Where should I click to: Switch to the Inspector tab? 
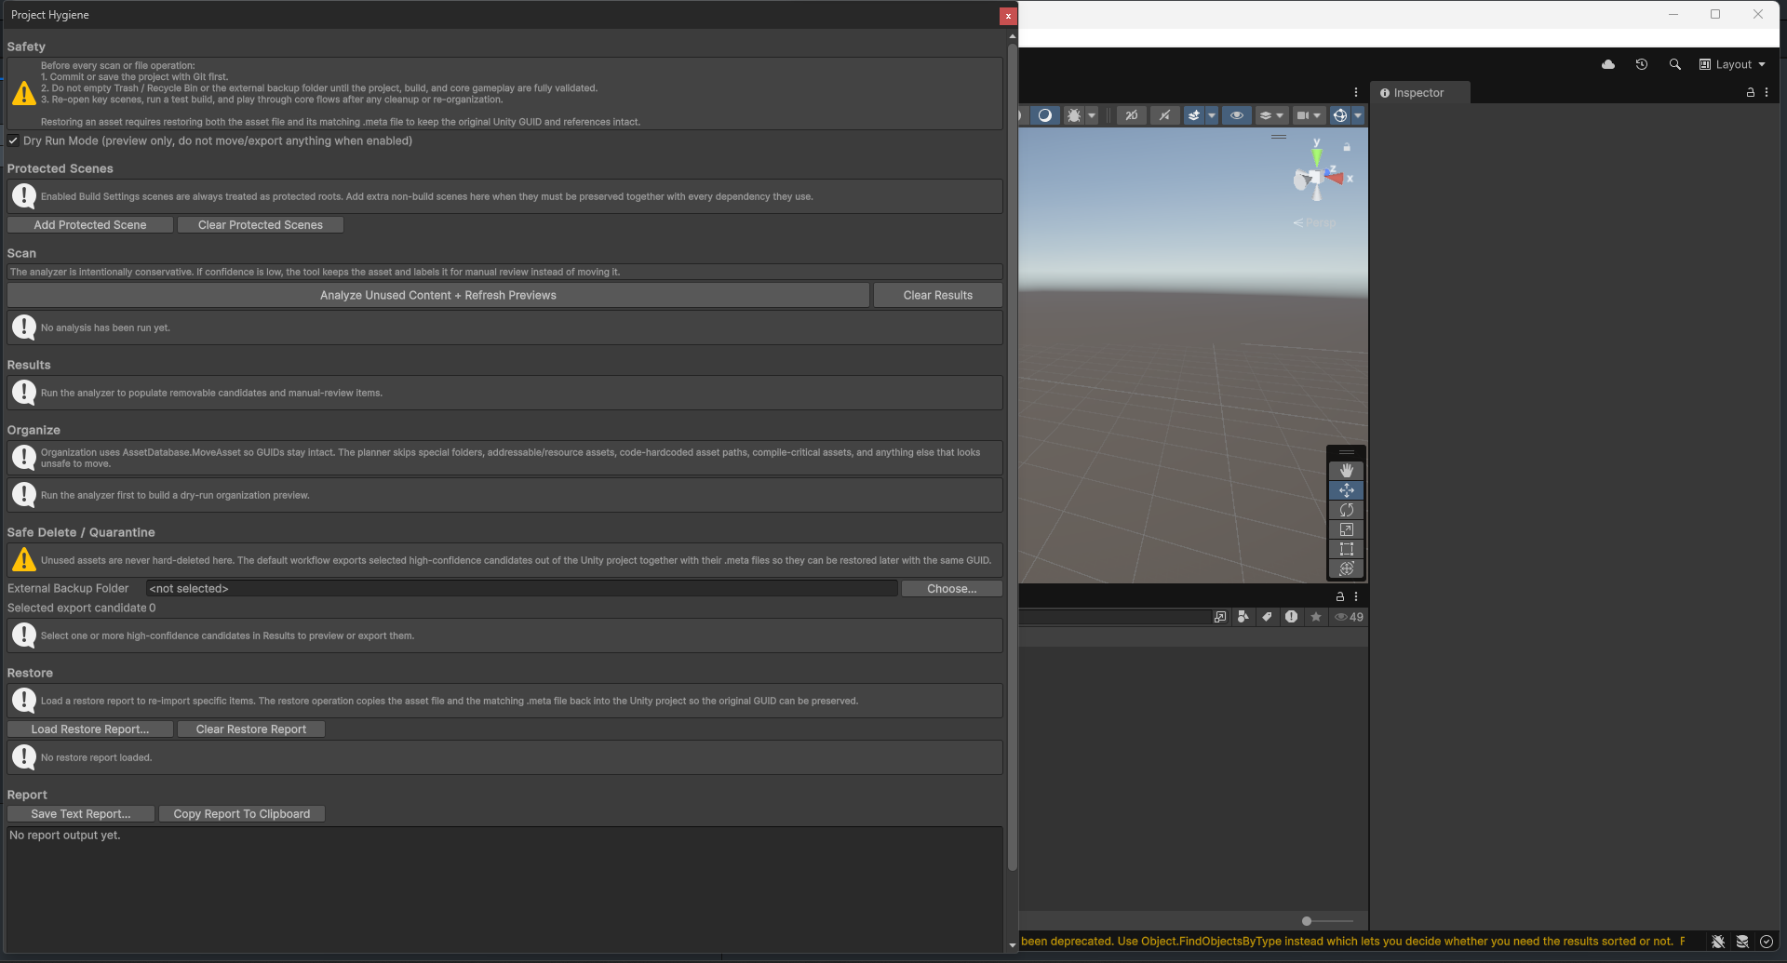point(1418,92)
